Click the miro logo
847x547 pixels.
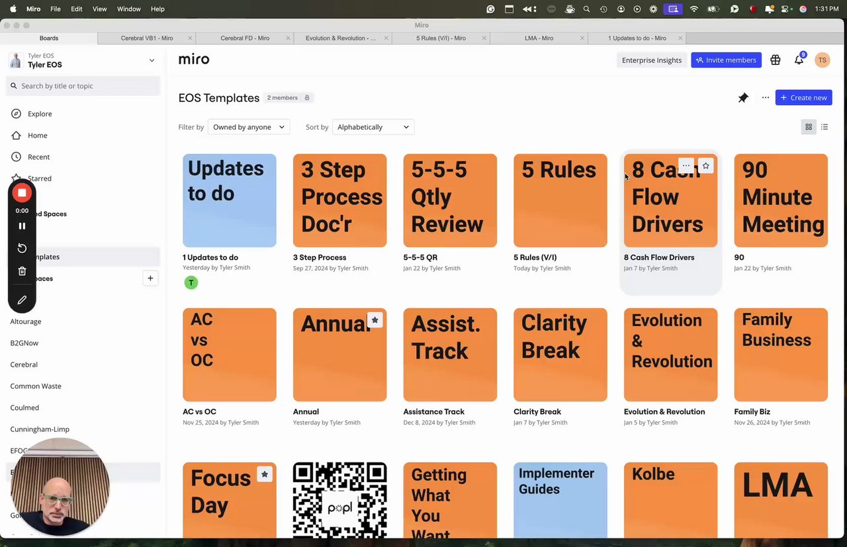click(194, 60)
